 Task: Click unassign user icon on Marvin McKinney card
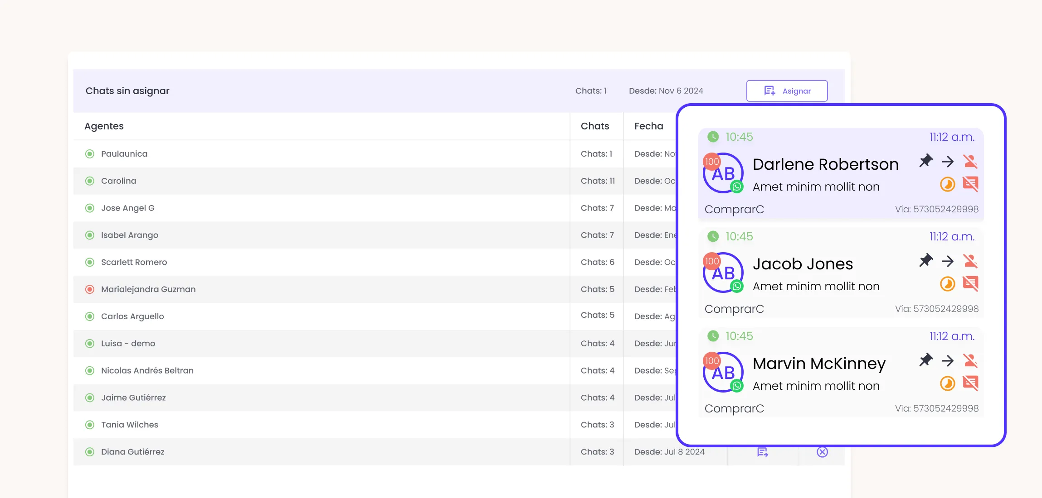tap(970, 361)
